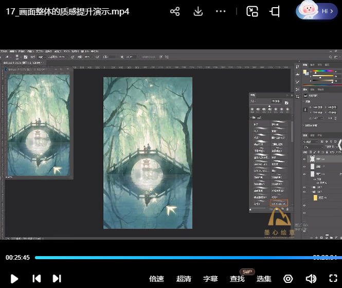Open picture-in-picture mini player mode

click(x=252, y=11)
